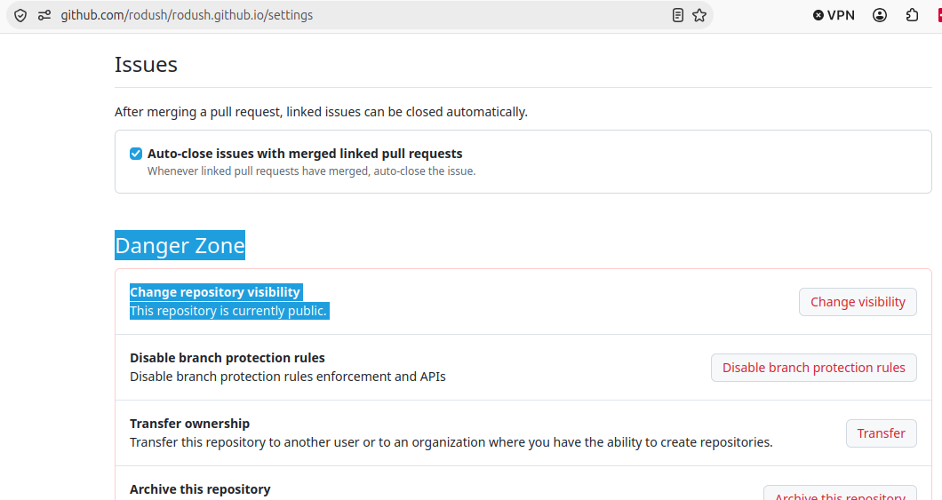This screenshot has height=500, width=942.
Task: Click the Change visibility button
Action: click(x=858, y=302)
